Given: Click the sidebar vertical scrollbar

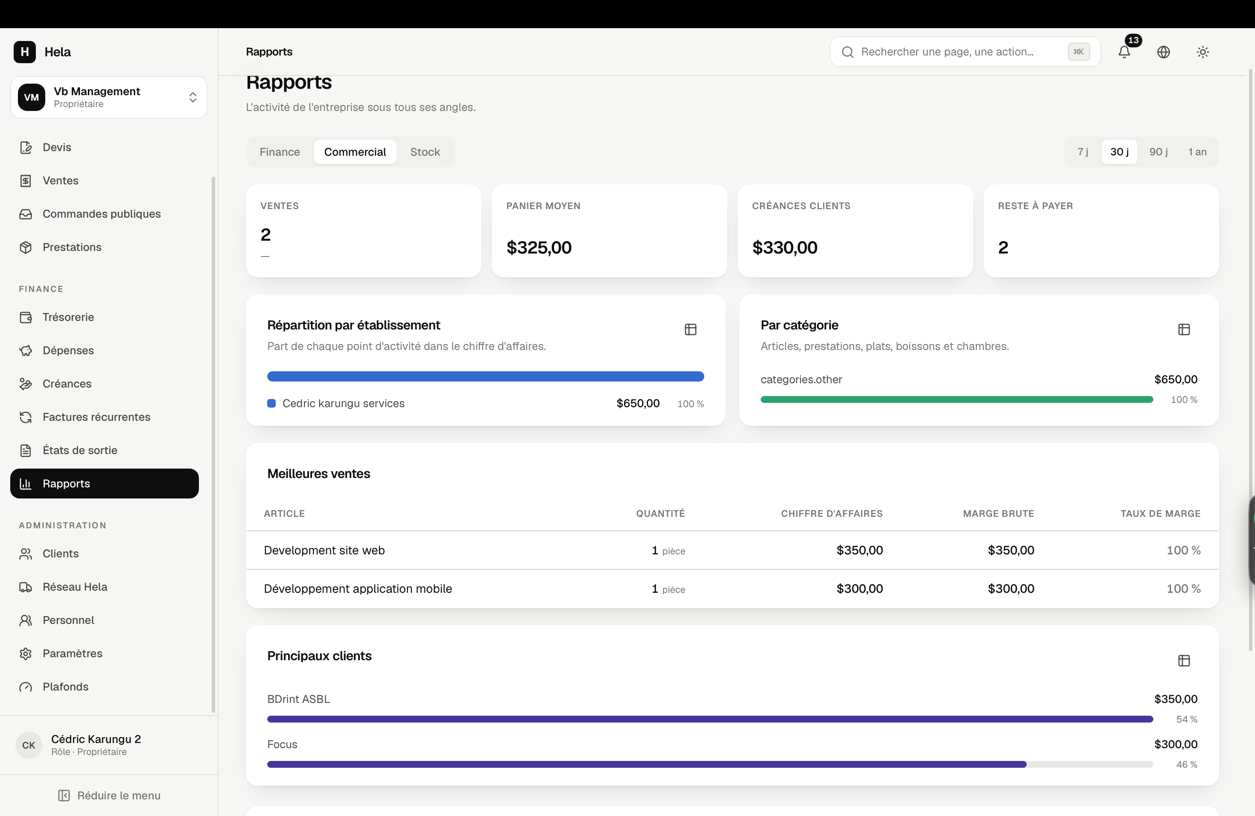Looking at the screenshot, I should tap(213, 444).
